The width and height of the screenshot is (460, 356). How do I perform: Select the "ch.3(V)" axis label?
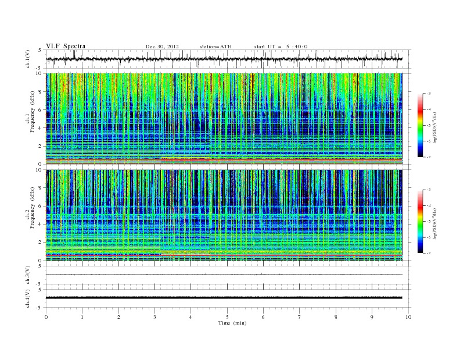(x=28, y=275)
